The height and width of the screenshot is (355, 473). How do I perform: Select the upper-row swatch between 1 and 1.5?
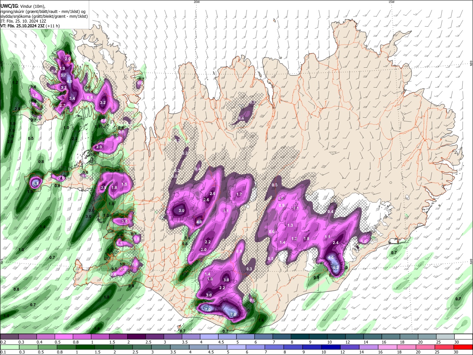[100, 337]
